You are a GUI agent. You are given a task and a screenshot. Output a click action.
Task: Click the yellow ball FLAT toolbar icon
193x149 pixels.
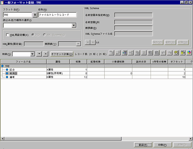pos(183,53)
